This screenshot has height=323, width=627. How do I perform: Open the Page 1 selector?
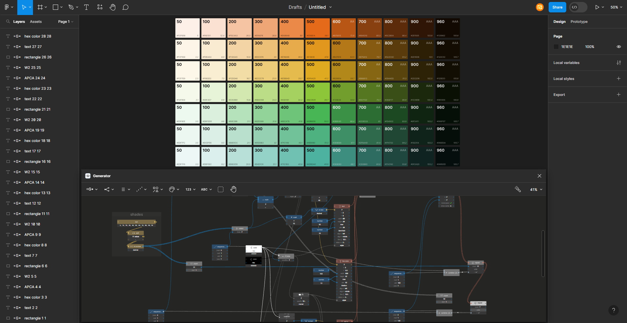click(x=65, y=22)
